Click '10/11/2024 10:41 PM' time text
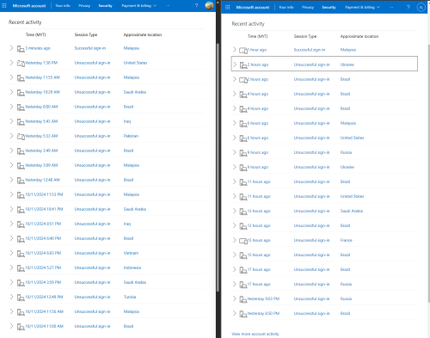This screenshot has height=338, width=430. tap(44, 209)
